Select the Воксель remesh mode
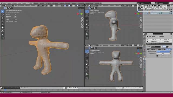Screen dimensions: 173x97 click(168, 49)
